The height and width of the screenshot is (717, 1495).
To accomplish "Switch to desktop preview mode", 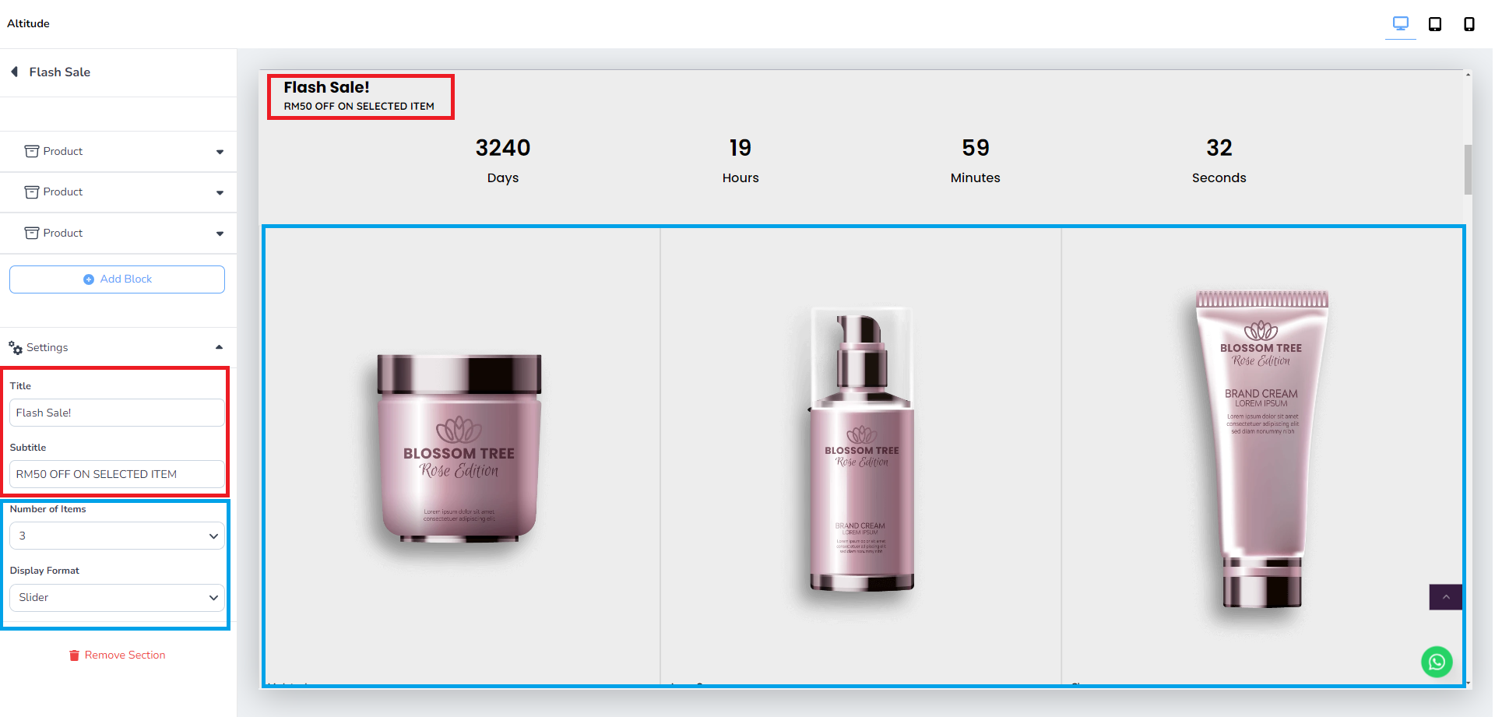I will click(1400, 23).
